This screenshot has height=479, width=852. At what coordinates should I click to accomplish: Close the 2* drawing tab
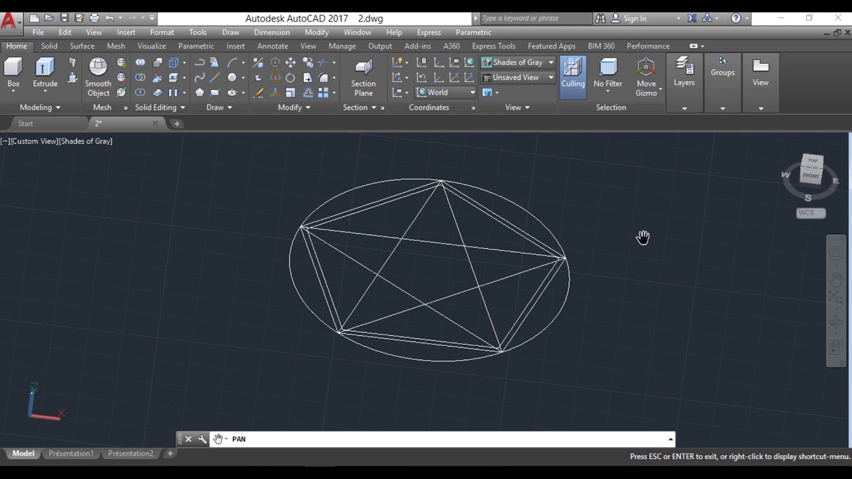[156, 123]
